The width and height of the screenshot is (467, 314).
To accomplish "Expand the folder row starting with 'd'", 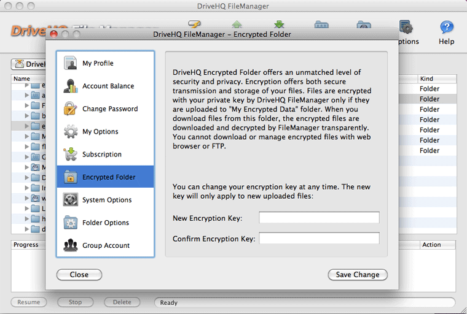I will pyautogui.click(x=26, y=229).
